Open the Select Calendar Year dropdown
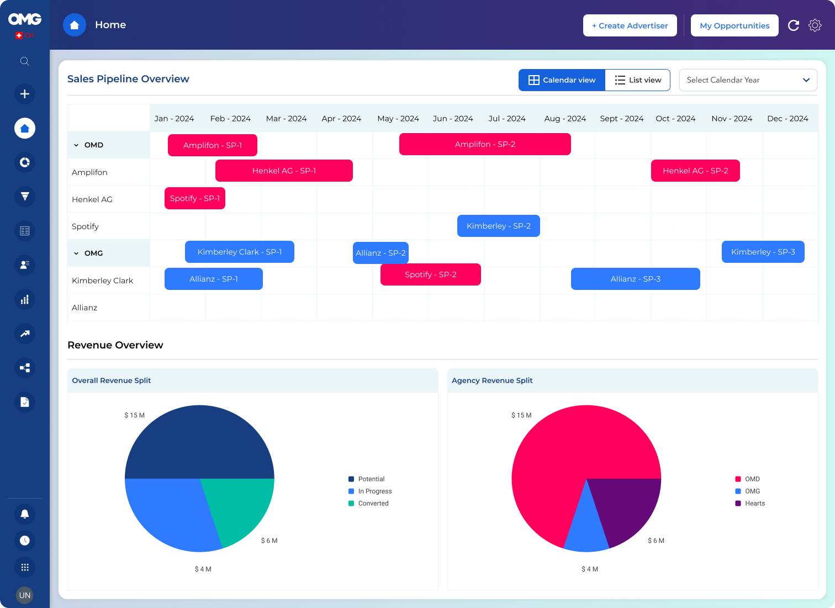 748,80
